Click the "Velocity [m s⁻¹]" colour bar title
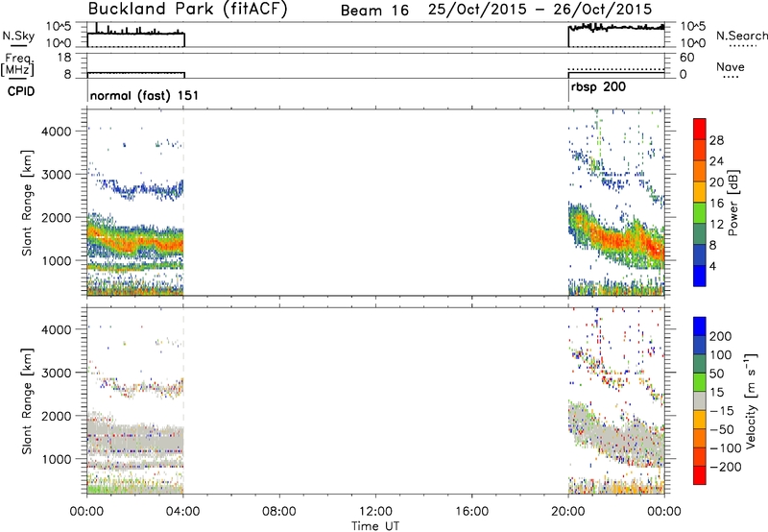The height and width of the screenshot is (532, 768). coord(751,400)
